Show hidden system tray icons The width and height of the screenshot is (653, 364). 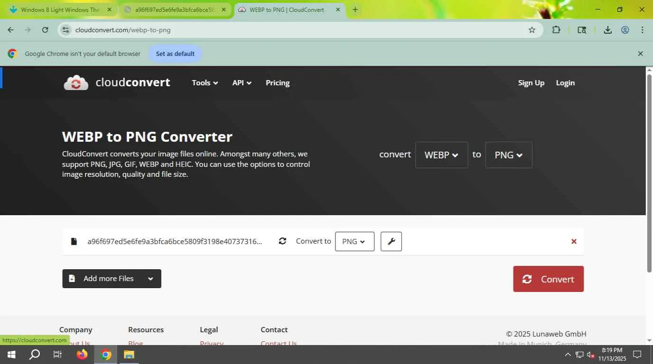[568, 355]
